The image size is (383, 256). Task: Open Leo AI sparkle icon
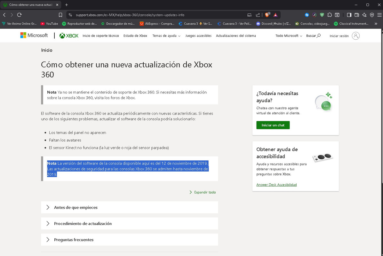364,15
